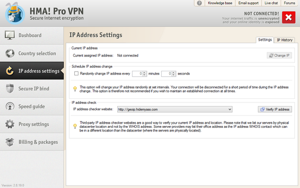Decrease the seconds spinner value
Viewport: 300px width, 188px height.
click(174, 75)
